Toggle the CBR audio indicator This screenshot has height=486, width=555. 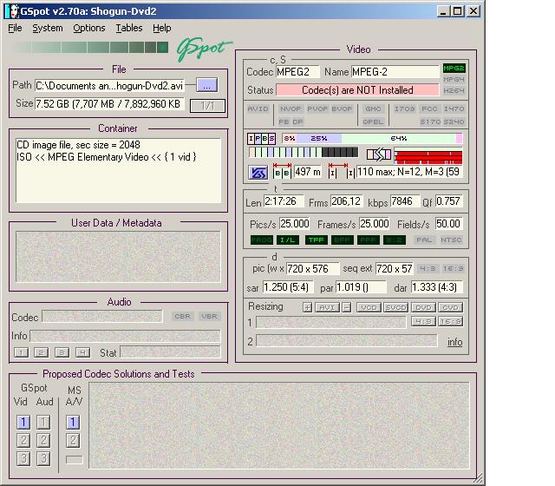(183, 316)
